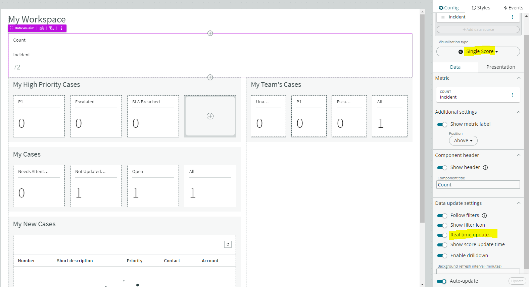Toggle the Show metric label switch
529x287 pixels.
click(442, 125)
